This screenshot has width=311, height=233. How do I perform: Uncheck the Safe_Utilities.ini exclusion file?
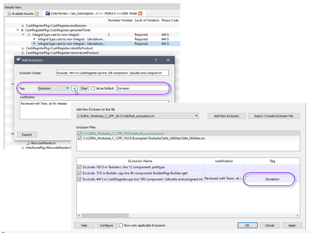(x=80, y=138)
